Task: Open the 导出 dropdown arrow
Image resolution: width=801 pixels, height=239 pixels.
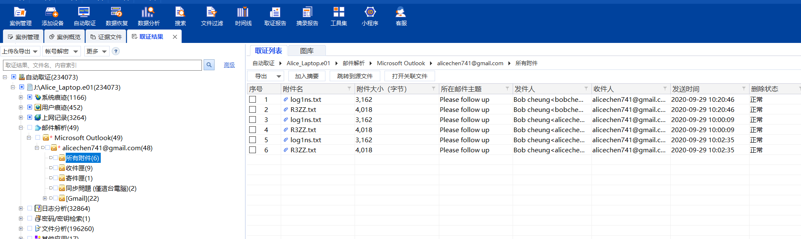Action: (279, 76)
